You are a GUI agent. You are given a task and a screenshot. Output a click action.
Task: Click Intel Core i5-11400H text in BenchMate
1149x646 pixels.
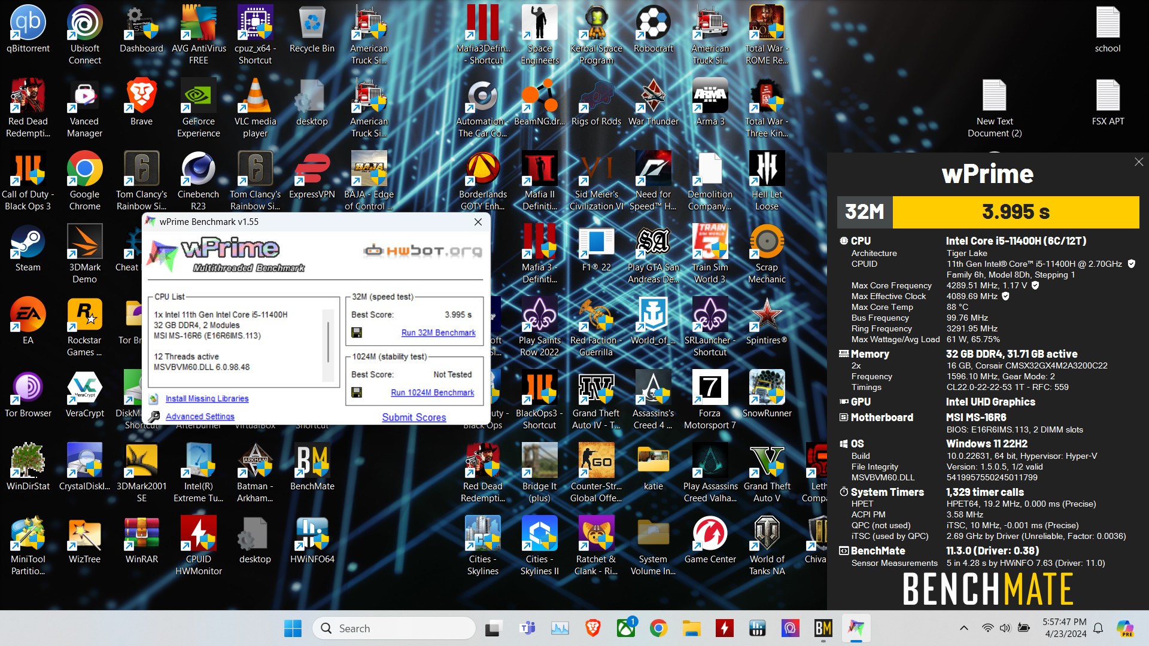pyautogui.click(x=1016, y=241)
